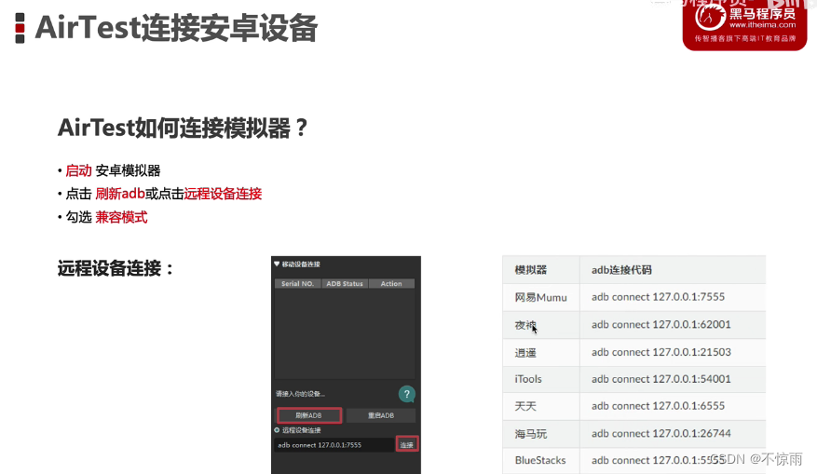Click the ADB Status column header
This screenshot has height=474, width=817.
tap(345, 283)
